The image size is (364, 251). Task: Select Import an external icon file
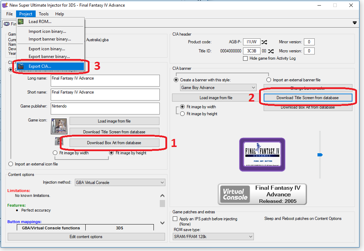(11, 164)
